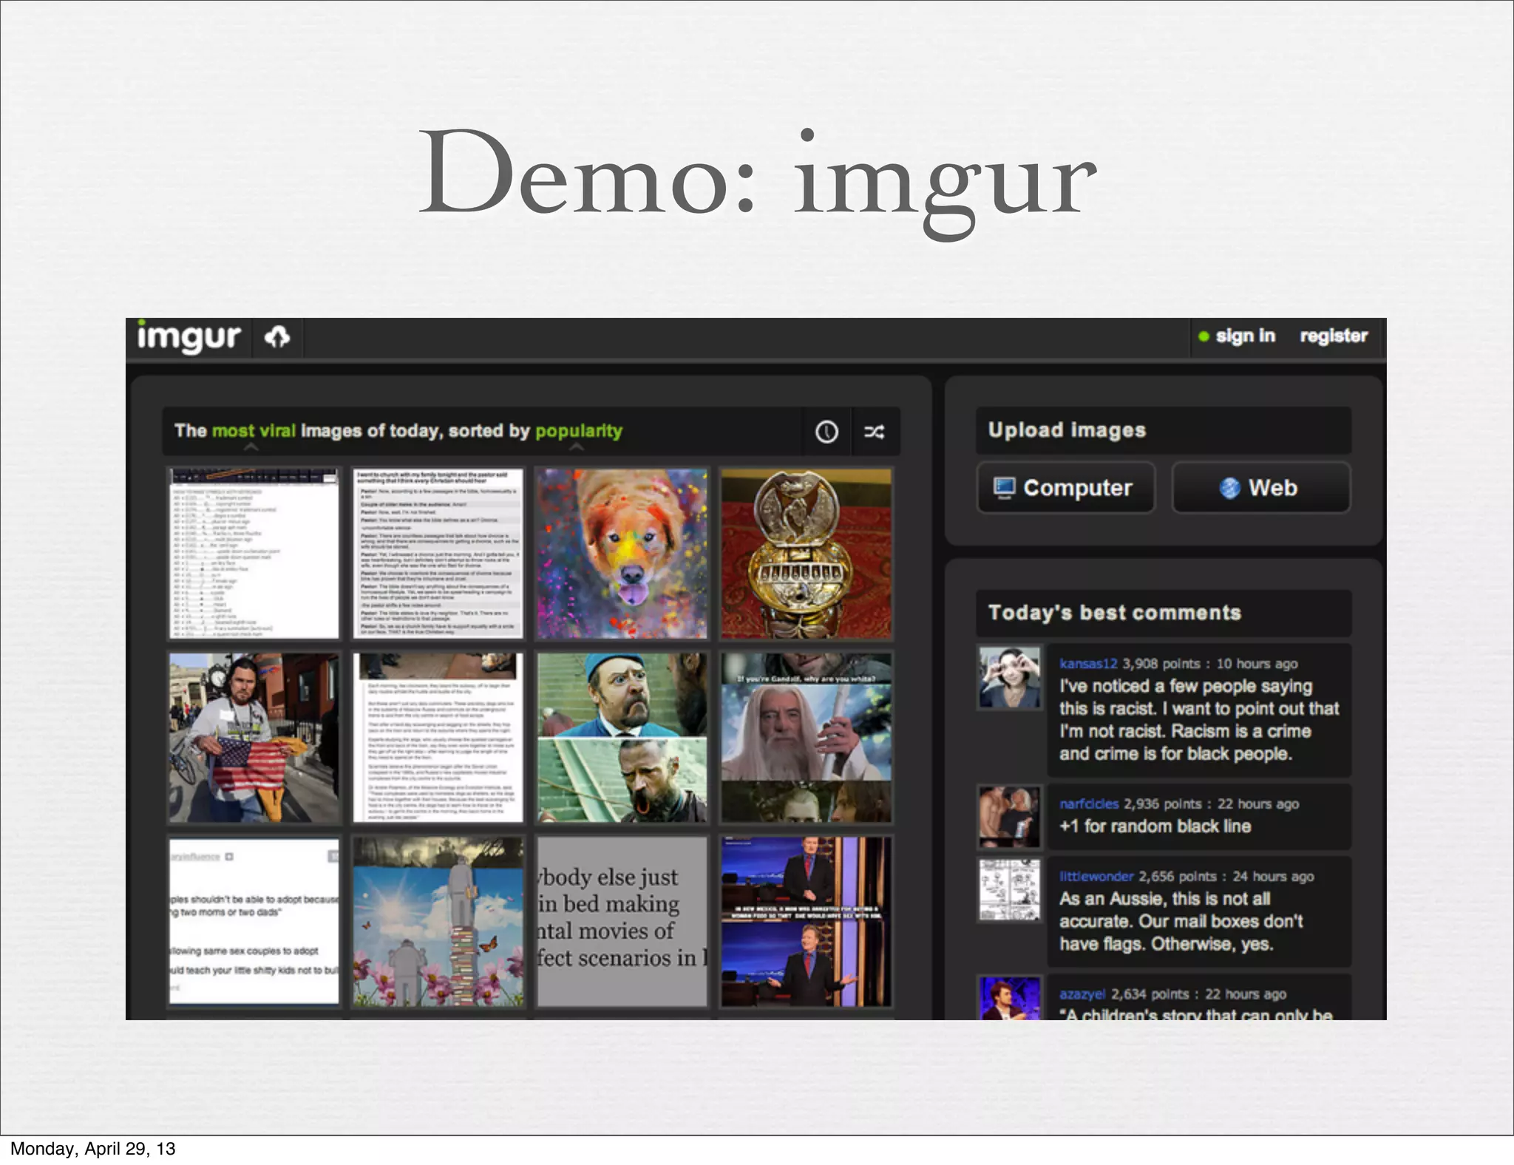The height and width of the screenshot is (1165, 1514).
Task: Expand the 'most viral' section dropdown
Action: click(254, 431)
